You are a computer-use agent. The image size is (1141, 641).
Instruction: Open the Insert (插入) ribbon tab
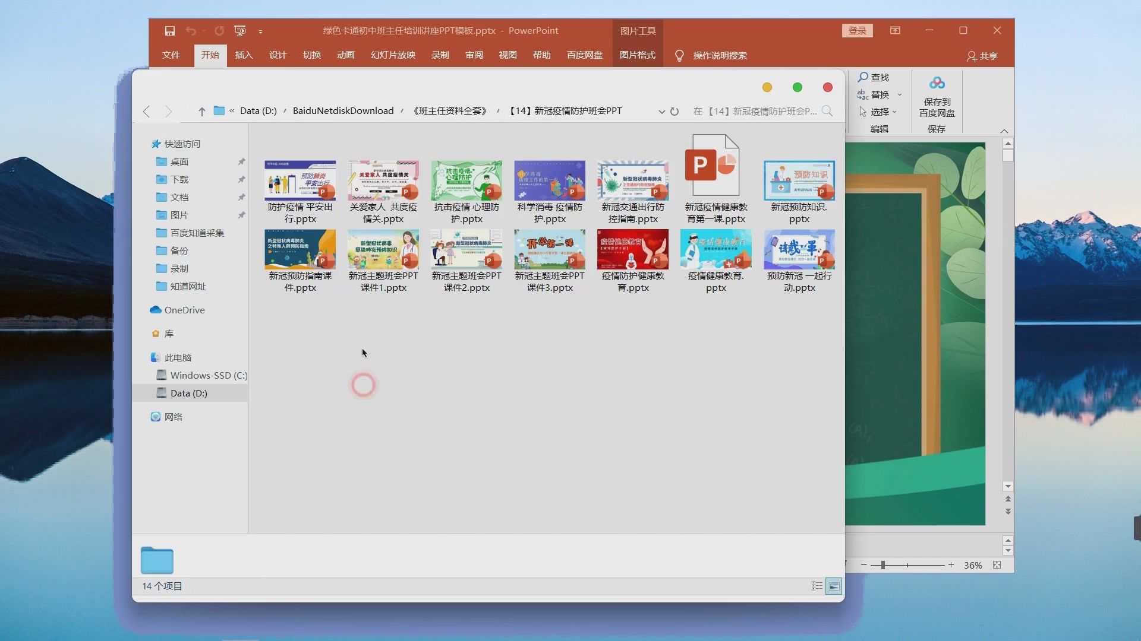244,55
